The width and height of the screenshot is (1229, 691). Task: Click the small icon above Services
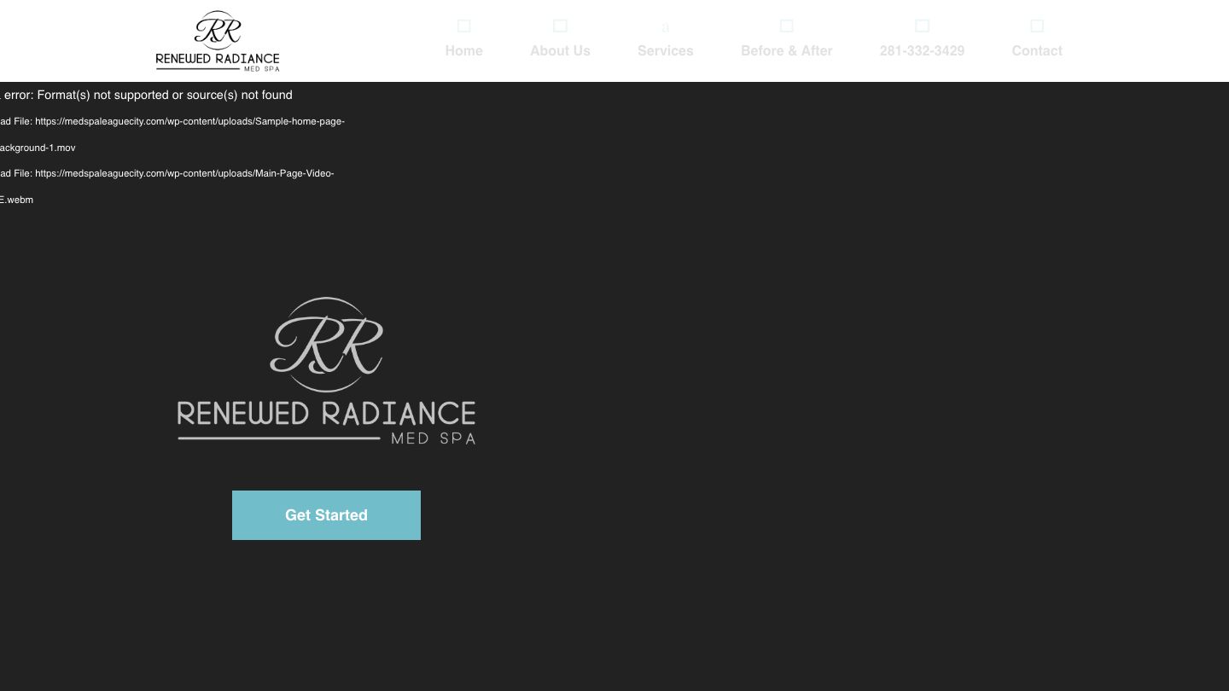click(665, 26)
